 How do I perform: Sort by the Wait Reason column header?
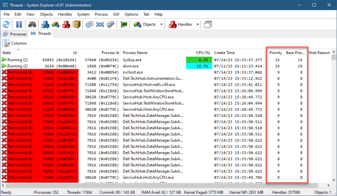pos(319,53)
